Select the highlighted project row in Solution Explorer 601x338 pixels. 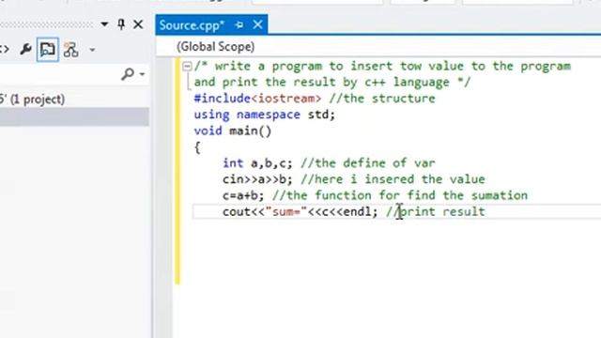74,116
